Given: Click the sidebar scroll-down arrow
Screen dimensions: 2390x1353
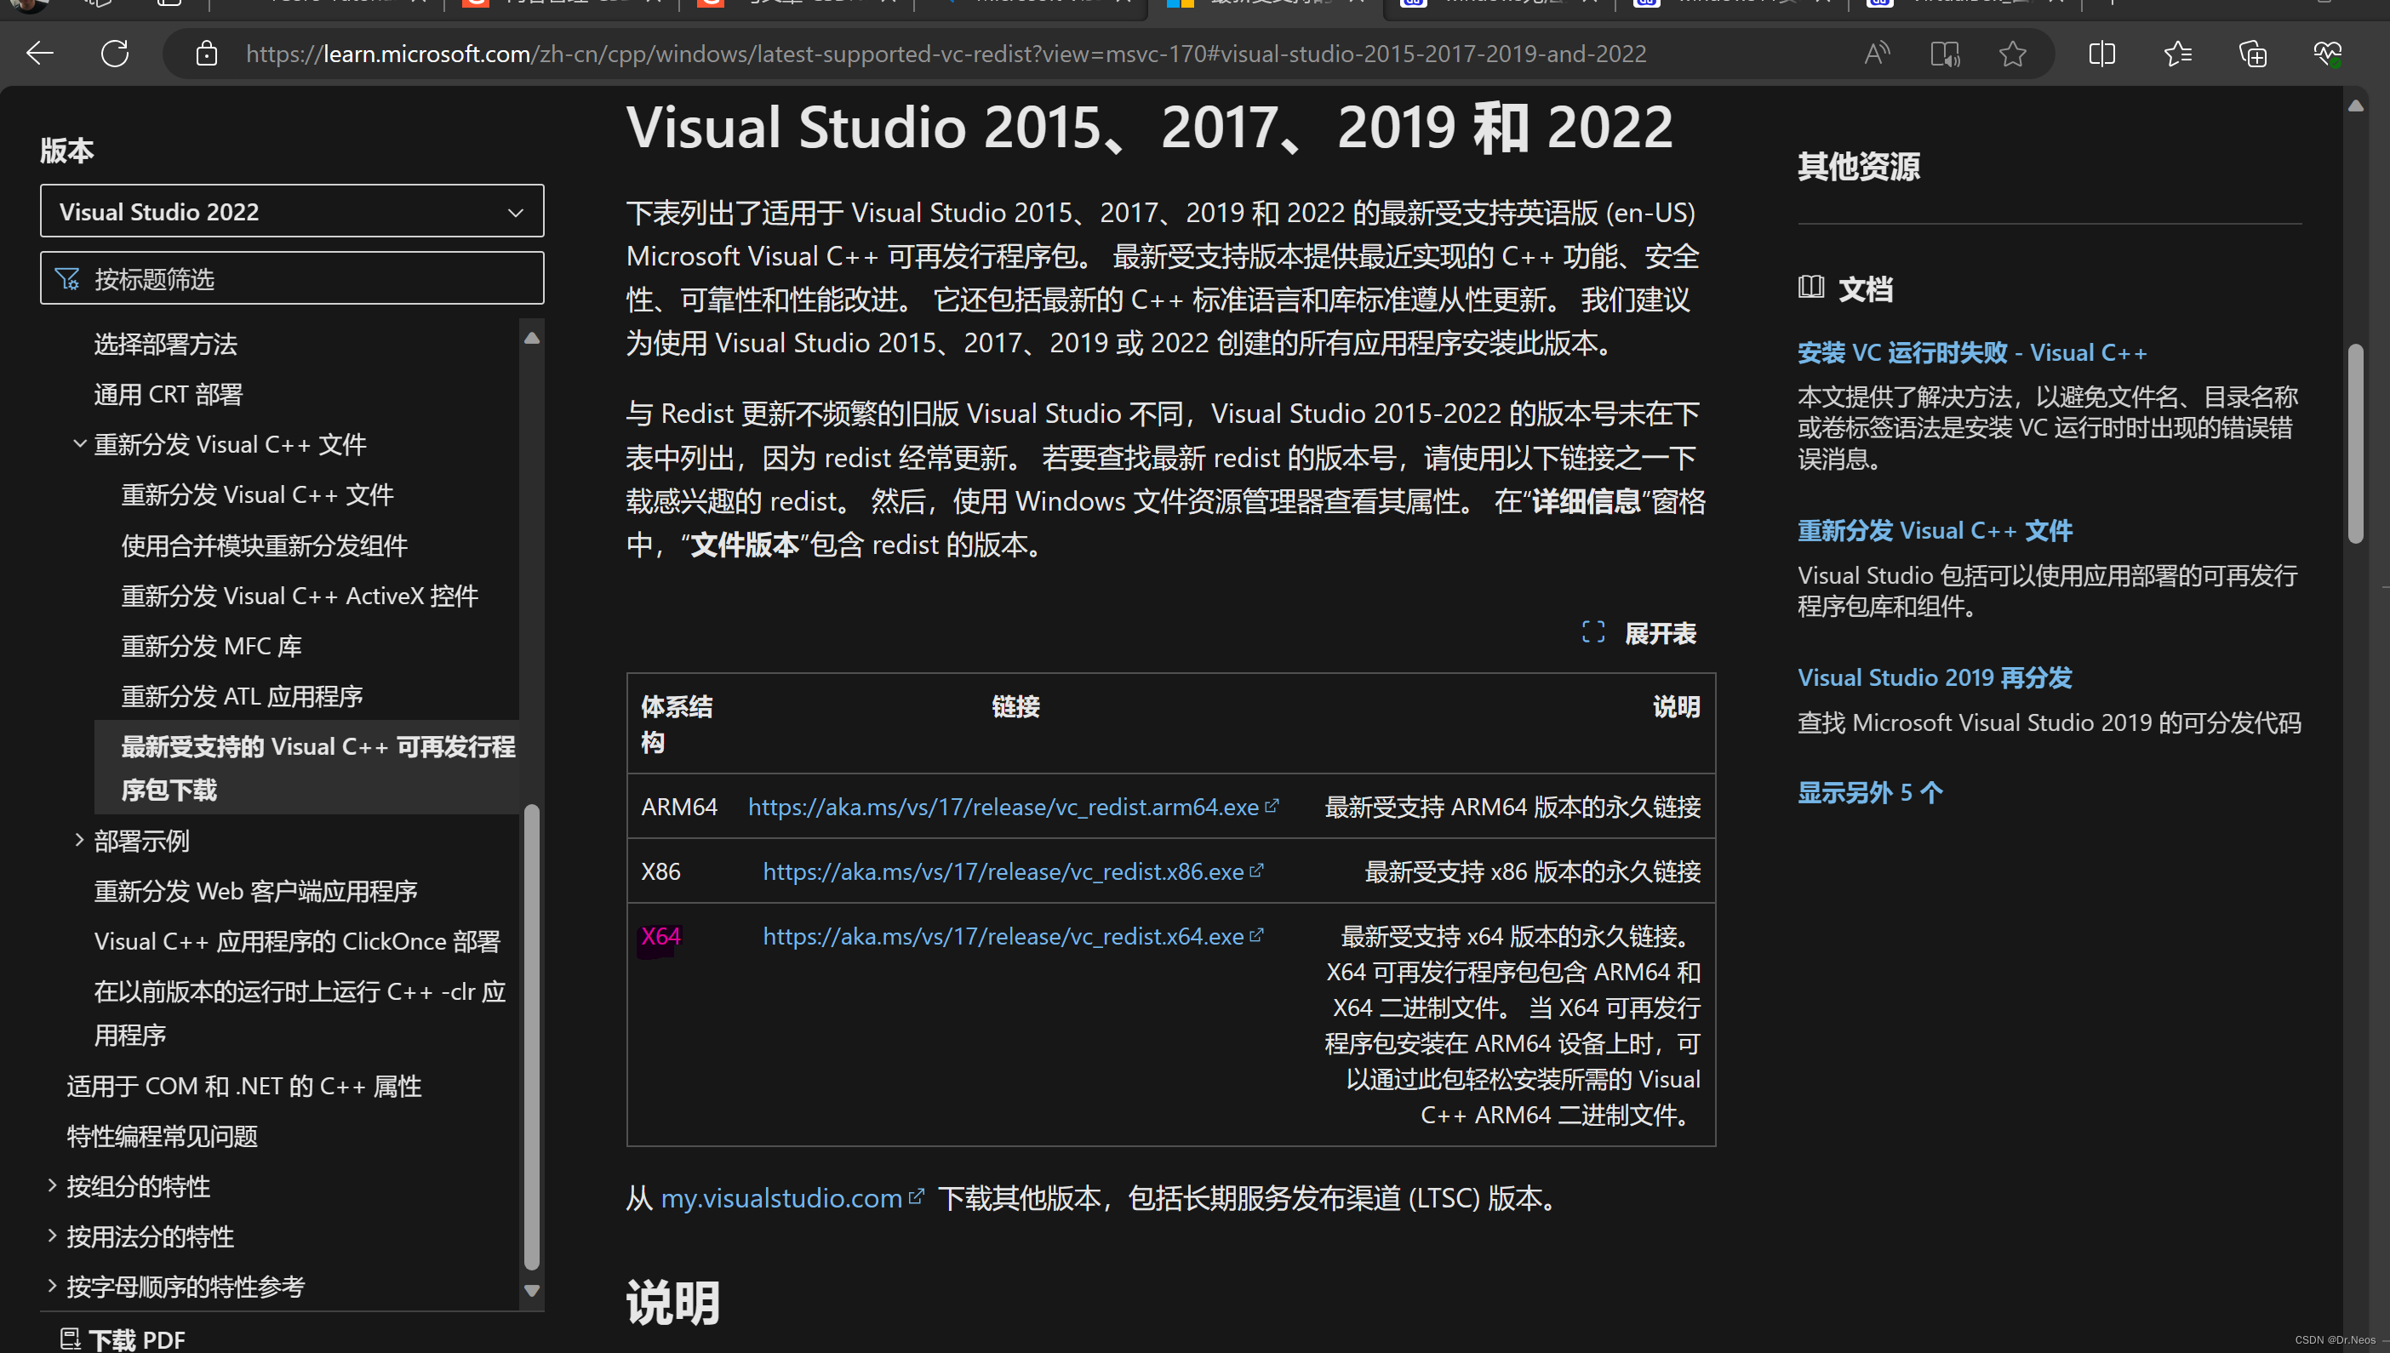Looking at the screenshot, I should (x=531, y=1290).
